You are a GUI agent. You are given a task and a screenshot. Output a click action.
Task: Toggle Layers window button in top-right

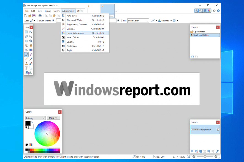[x=205, y=10]
